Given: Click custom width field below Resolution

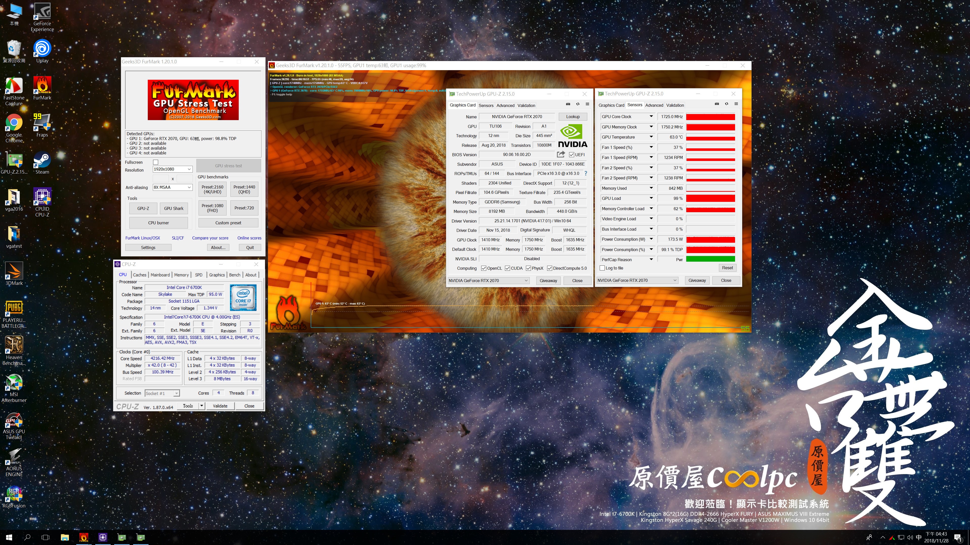Looking at the screenshot, I should pyautogui.click(x=161, y=178).
